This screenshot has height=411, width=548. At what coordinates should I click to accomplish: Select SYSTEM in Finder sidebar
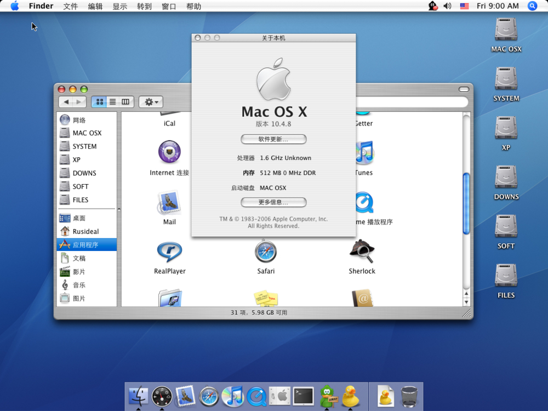coord(87,146)
